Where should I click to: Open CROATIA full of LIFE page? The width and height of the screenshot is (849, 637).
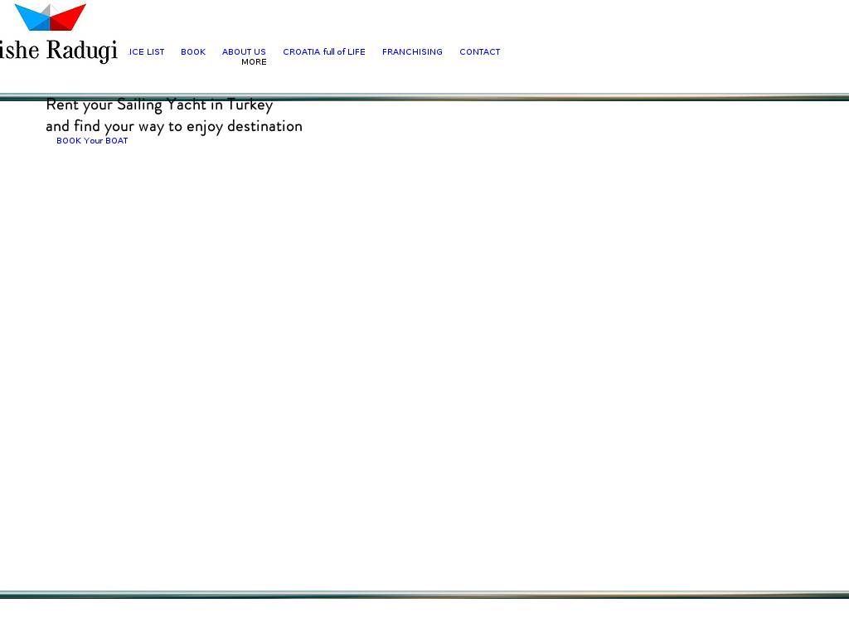[323, 52]
